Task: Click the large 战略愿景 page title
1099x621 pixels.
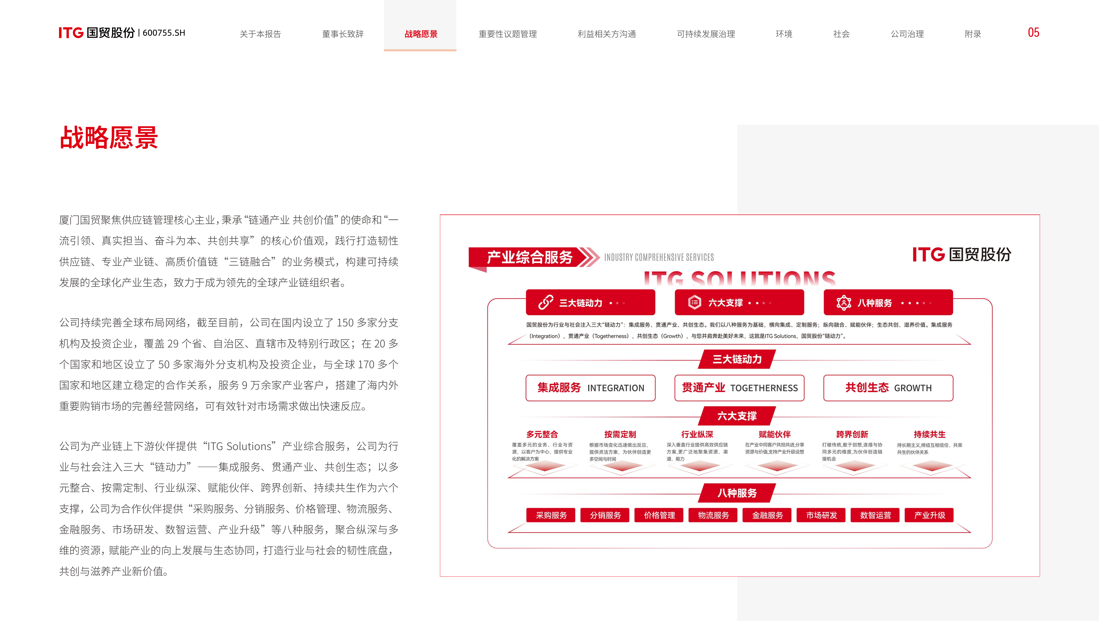Action: tap(109, 137)
